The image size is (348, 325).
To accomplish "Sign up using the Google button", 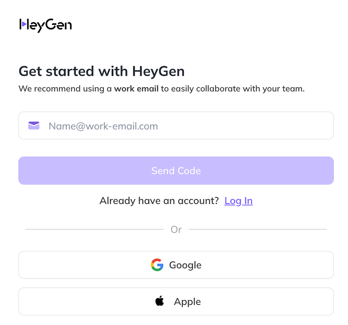I will 176,265.
